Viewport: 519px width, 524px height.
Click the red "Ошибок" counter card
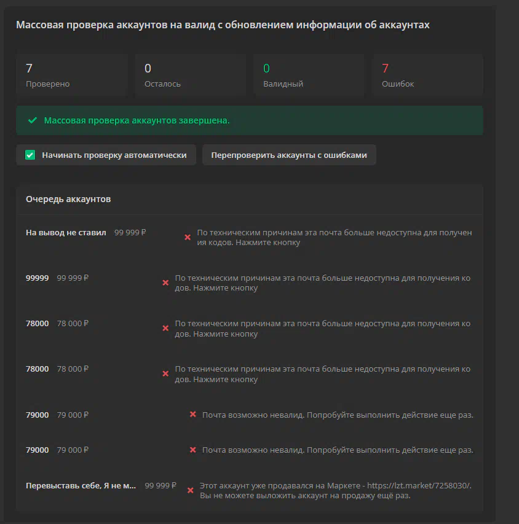click(427, 75)
